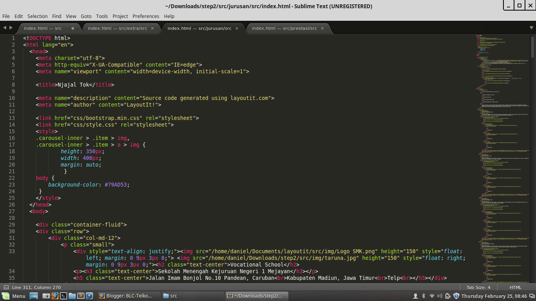Open the battery power tray icon
This screenshot has width=536, height=301.
click(x=448, y=296)
